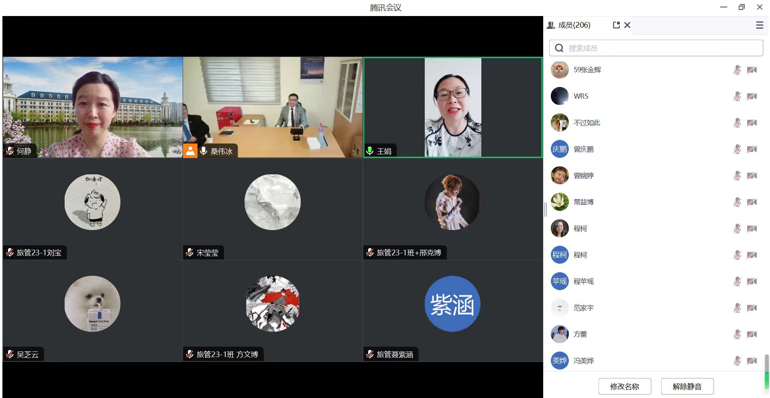Click the green microphone icon on 王娟's tile

[x=370, y=151]
